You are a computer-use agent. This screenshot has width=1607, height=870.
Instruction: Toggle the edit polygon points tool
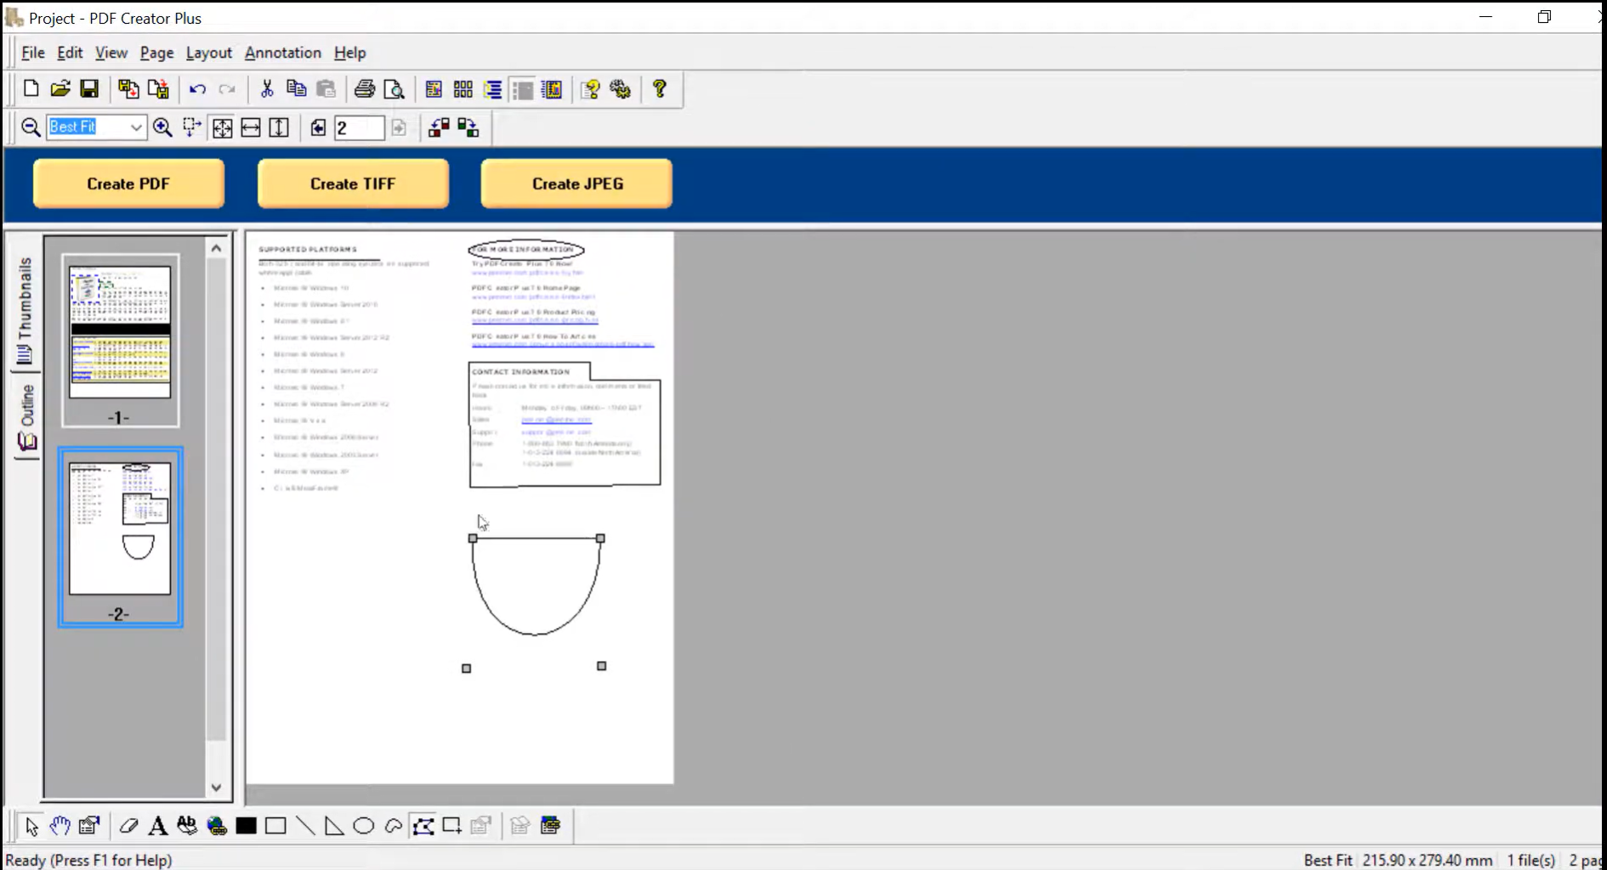pos(423,826)
